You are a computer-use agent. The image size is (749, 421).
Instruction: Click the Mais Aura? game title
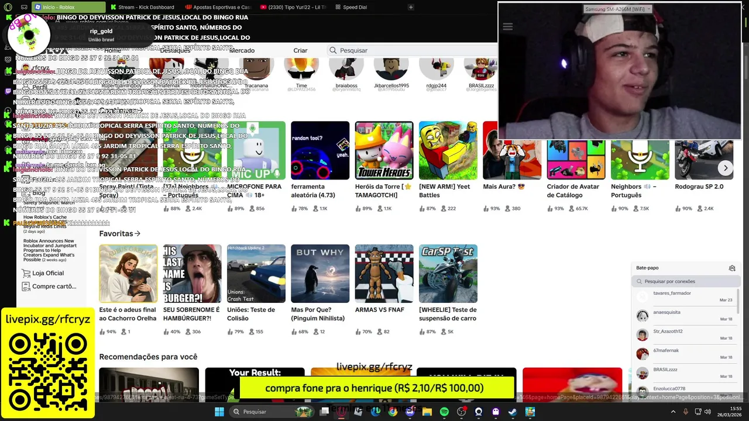point(504,187)
